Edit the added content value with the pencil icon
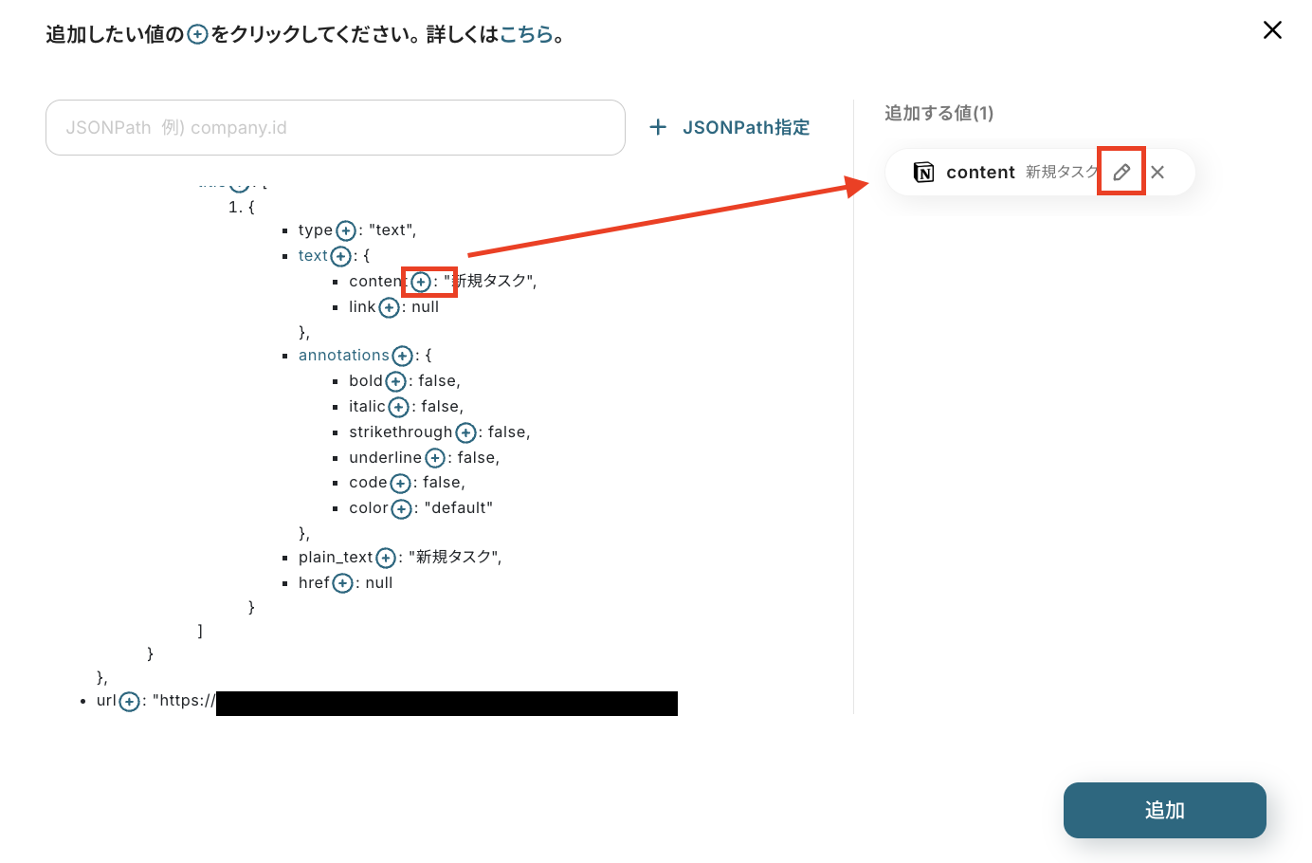This screenshot has width=1312, height=863. tap(1121, 172)
